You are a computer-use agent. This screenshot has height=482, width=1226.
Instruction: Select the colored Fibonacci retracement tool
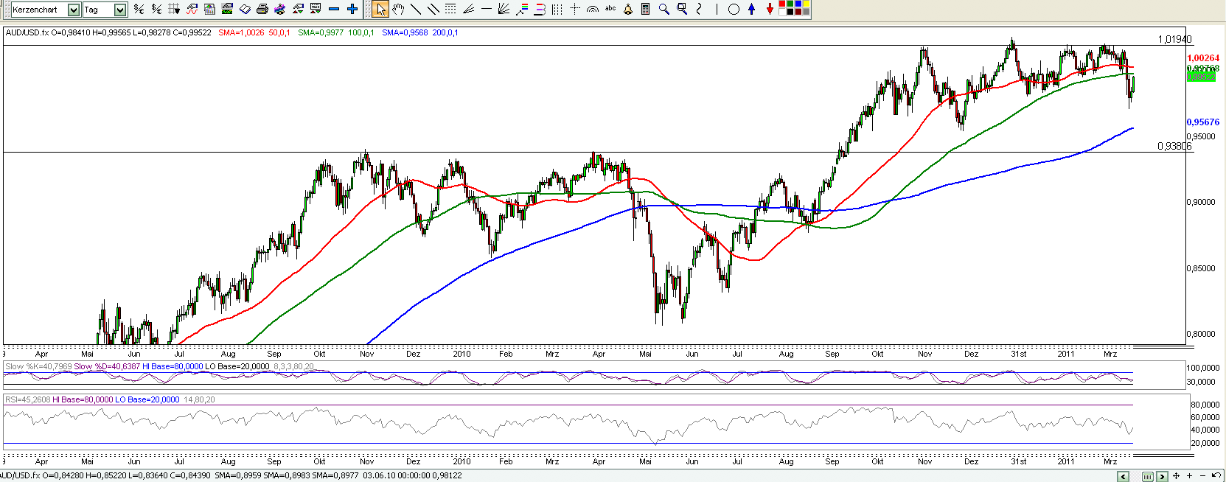[522, 9]
